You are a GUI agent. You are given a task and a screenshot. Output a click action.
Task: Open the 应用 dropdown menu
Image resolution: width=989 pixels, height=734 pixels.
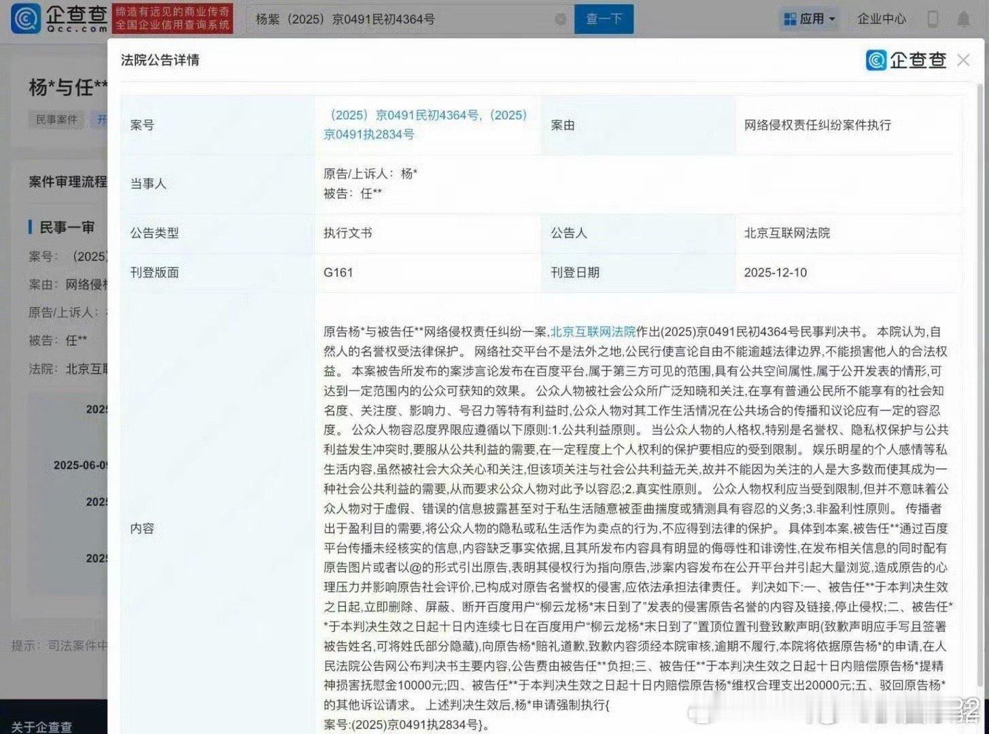coord(810,19)
